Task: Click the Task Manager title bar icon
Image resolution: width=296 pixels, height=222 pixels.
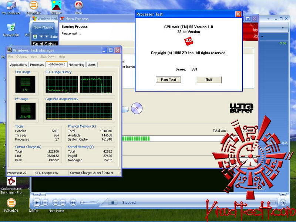Action: coord(10,50)
